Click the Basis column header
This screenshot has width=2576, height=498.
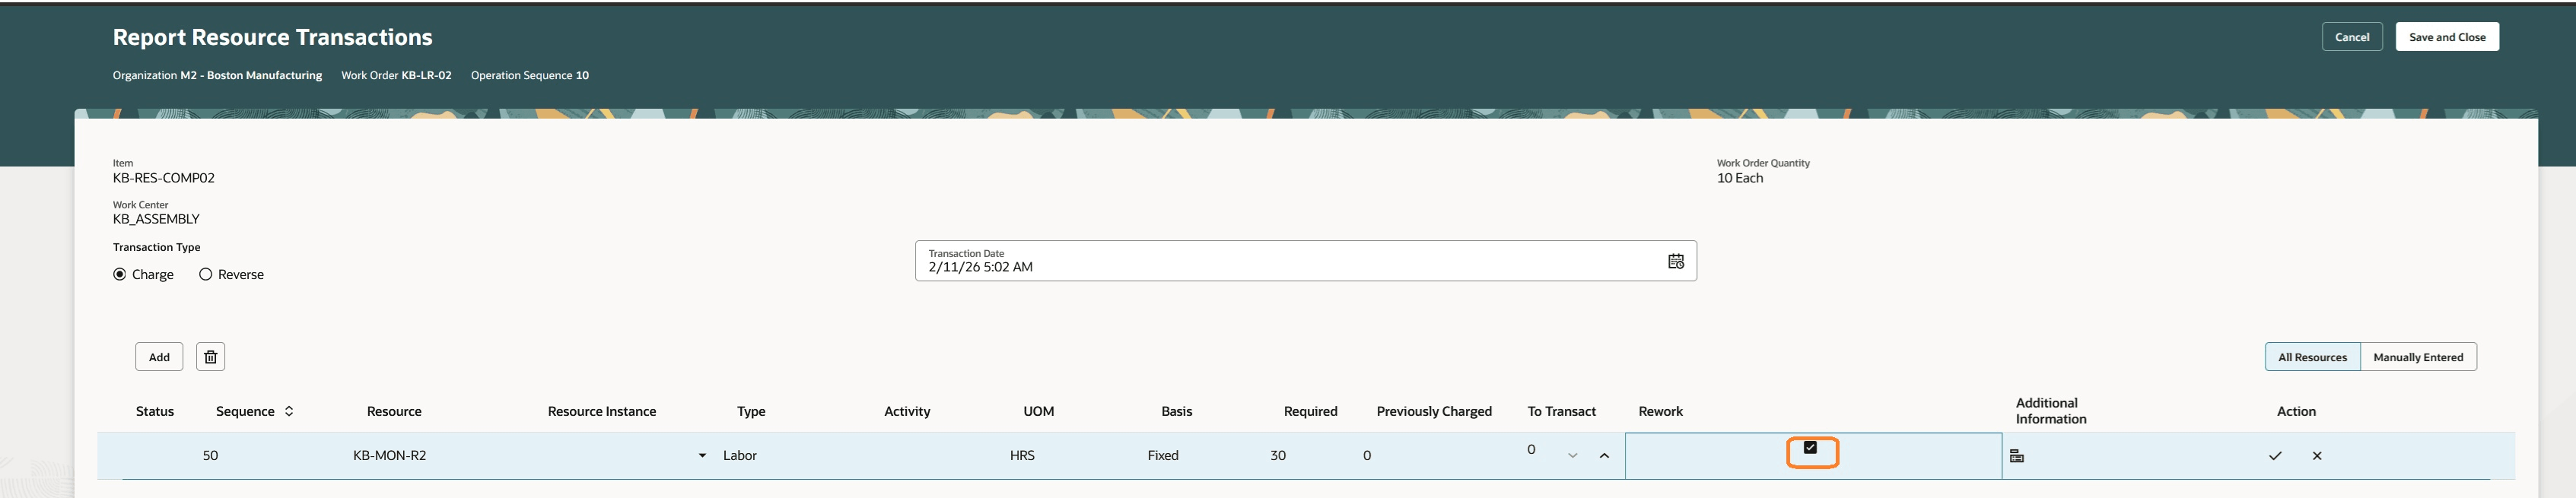1177,411
